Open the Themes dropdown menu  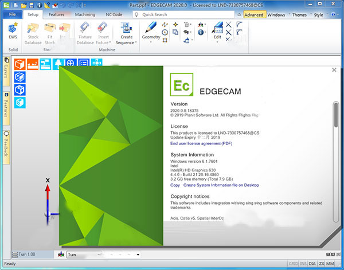coord(300,14)
